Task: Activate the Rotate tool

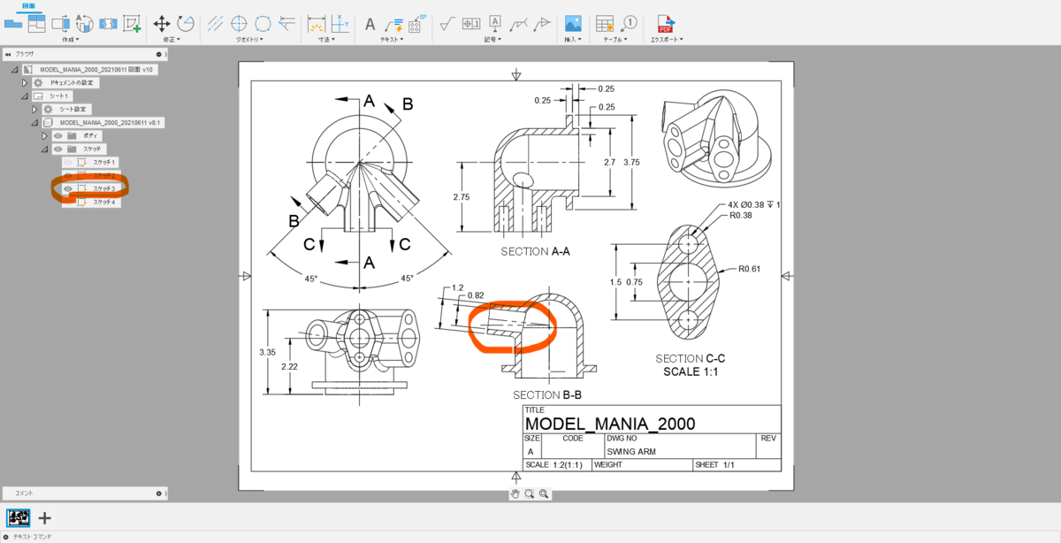Action: (186, 23)
